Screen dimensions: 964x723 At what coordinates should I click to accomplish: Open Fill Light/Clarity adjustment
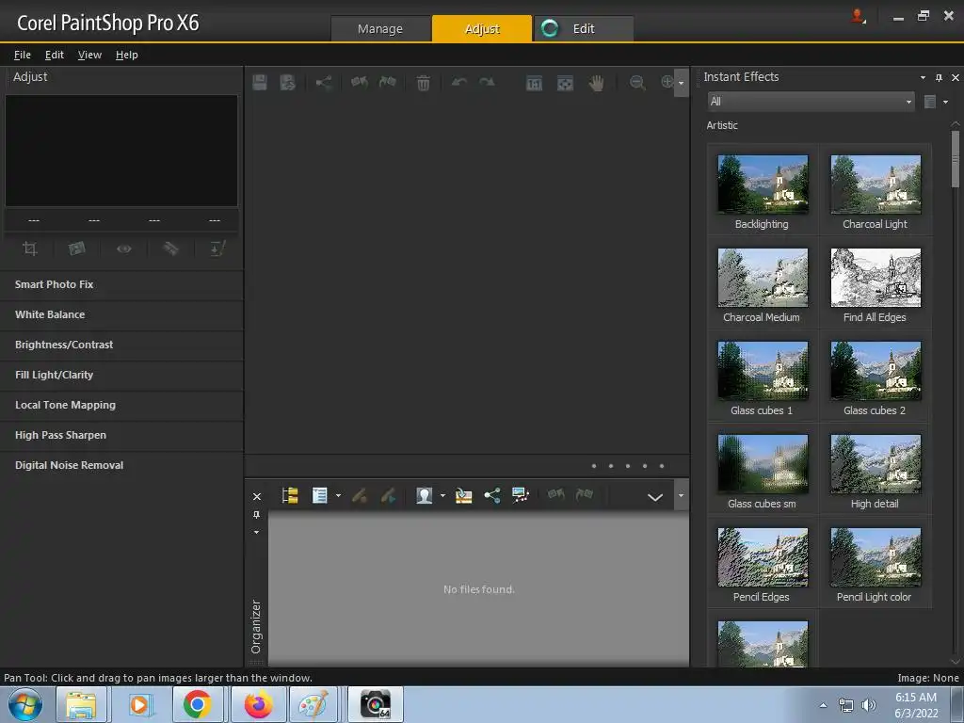[121, 375]
